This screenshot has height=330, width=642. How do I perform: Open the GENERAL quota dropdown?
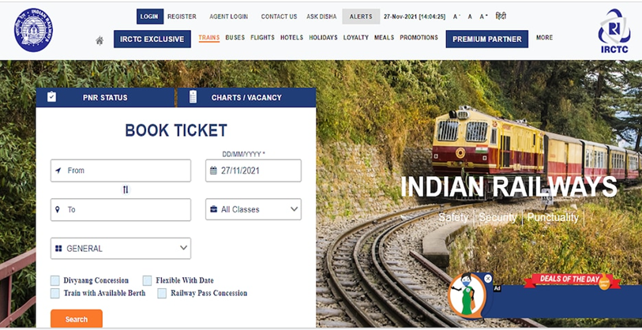click(x=121, y=249)
